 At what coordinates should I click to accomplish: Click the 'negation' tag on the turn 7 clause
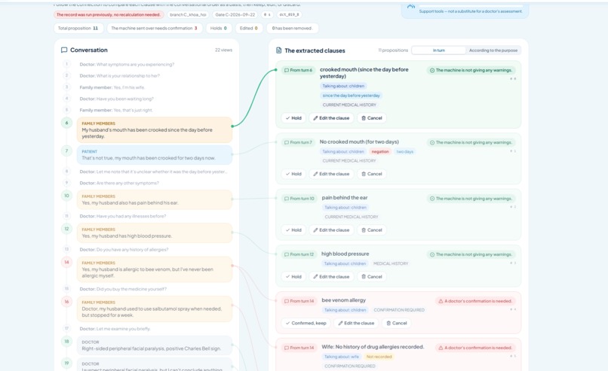coord(380,152)
